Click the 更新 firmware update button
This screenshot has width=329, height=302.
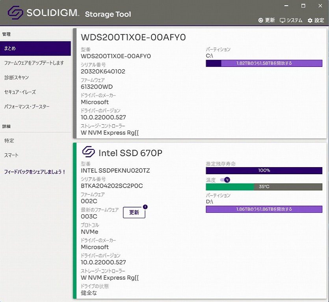pyautogui.click(x=134, y=212)
